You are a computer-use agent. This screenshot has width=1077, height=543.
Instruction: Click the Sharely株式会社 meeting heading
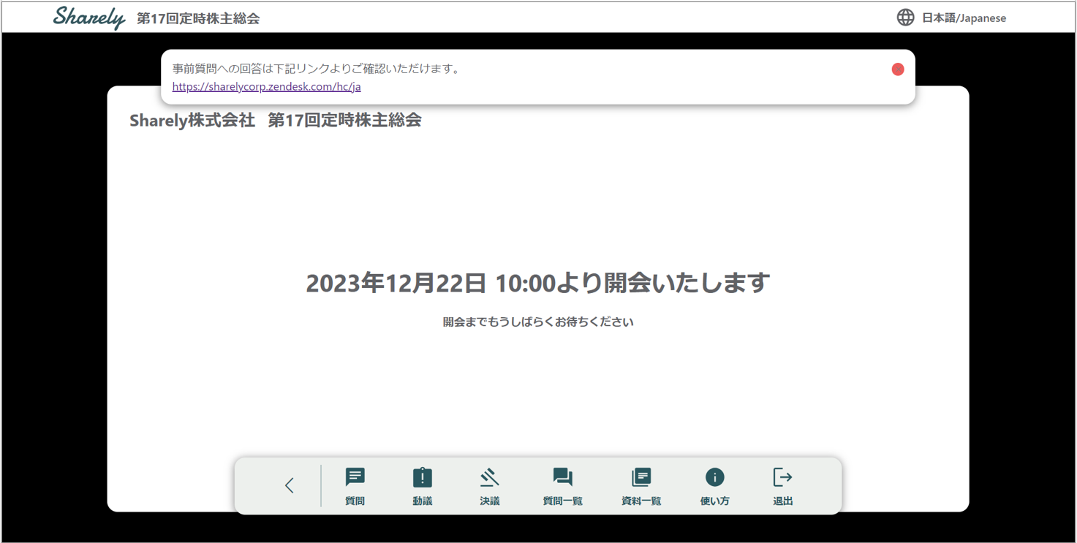[275, 121]
